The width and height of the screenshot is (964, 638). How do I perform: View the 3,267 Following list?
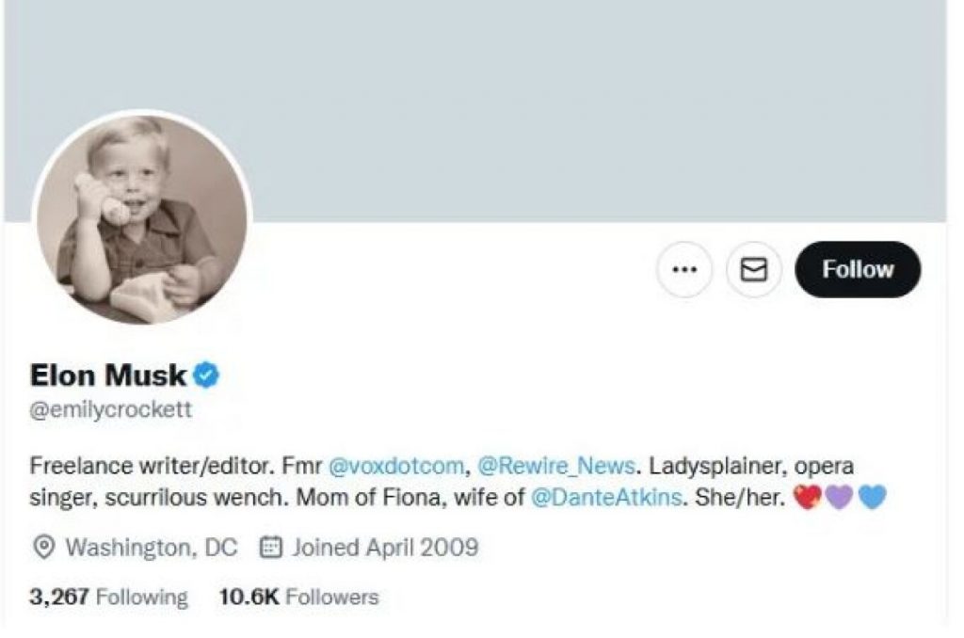tap(108, 597)
